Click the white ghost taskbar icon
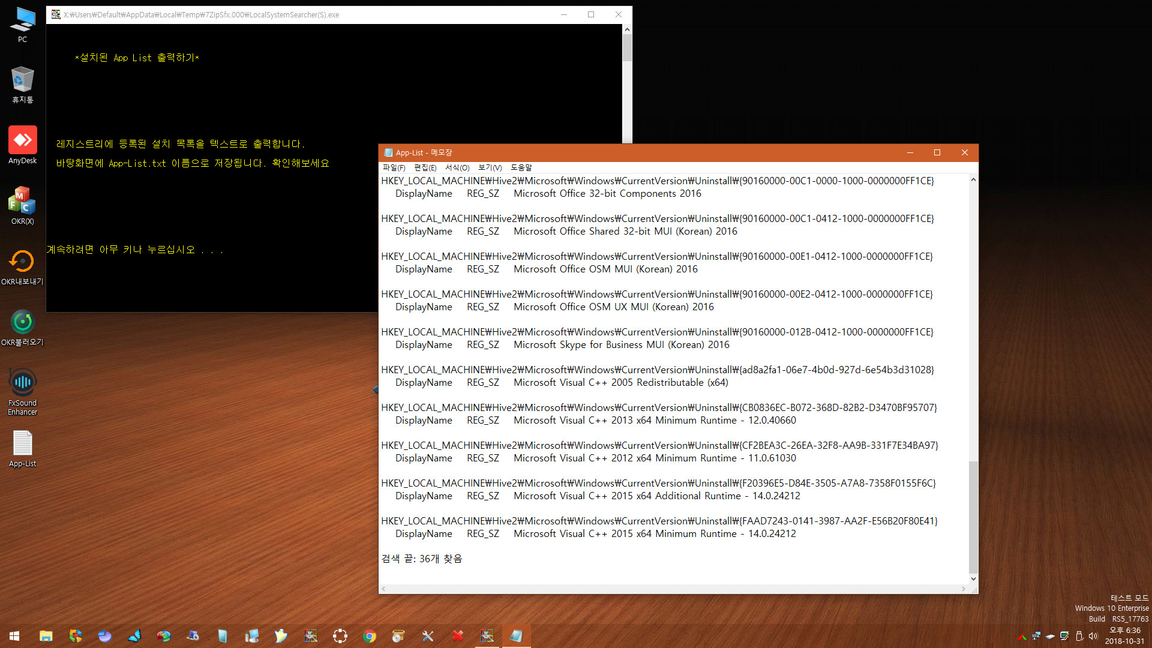The image size is (1152, 648). click(281, 636)
